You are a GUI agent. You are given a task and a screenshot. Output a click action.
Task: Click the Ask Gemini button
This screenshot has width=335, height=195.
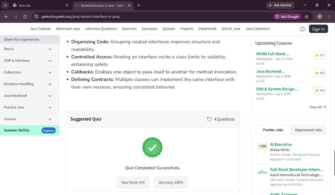pos(280,5)
